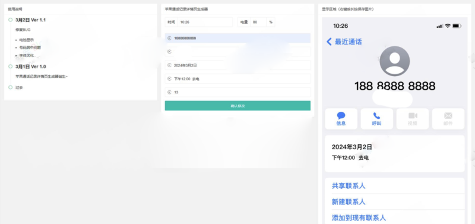Click the 过去 timeline entry
The image size is (475, 224).
coord(19,87)
